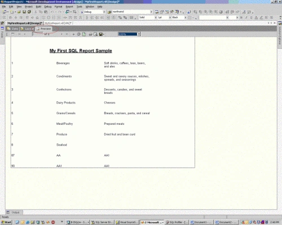The height and width of the screenshot is (225, 282).
Task: Toggle Bold formatting
Action: [x=241, y=17]
